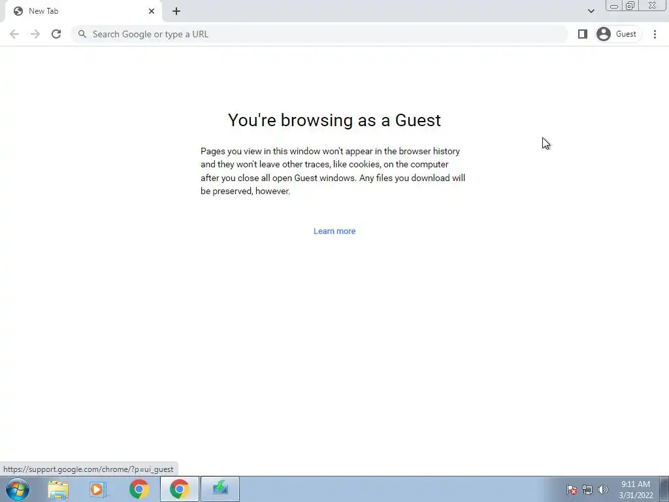Image resolution: width=669 pixels, height=502 pixels.
Task: Follow the Learn more link
Action: [x=334, y=231]
